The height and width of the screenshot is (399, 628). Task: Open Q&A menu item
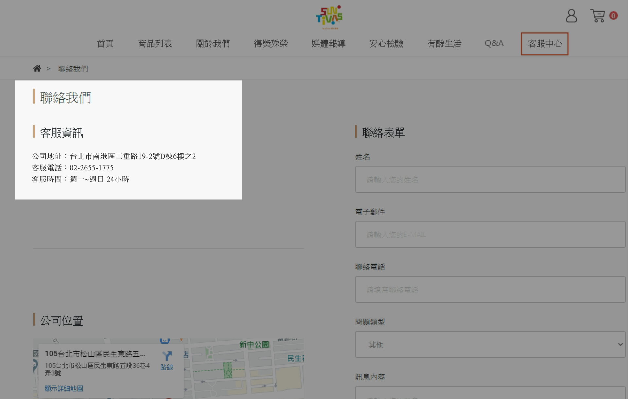[x=494, y=43]
